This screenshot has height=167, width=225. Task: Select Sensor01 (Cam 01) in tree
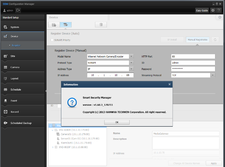coord(80,138)
